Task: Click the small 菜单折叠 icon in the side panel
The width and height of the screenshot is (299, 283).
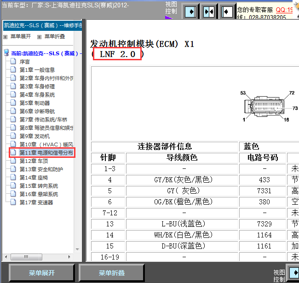Action: pos(39,37)
